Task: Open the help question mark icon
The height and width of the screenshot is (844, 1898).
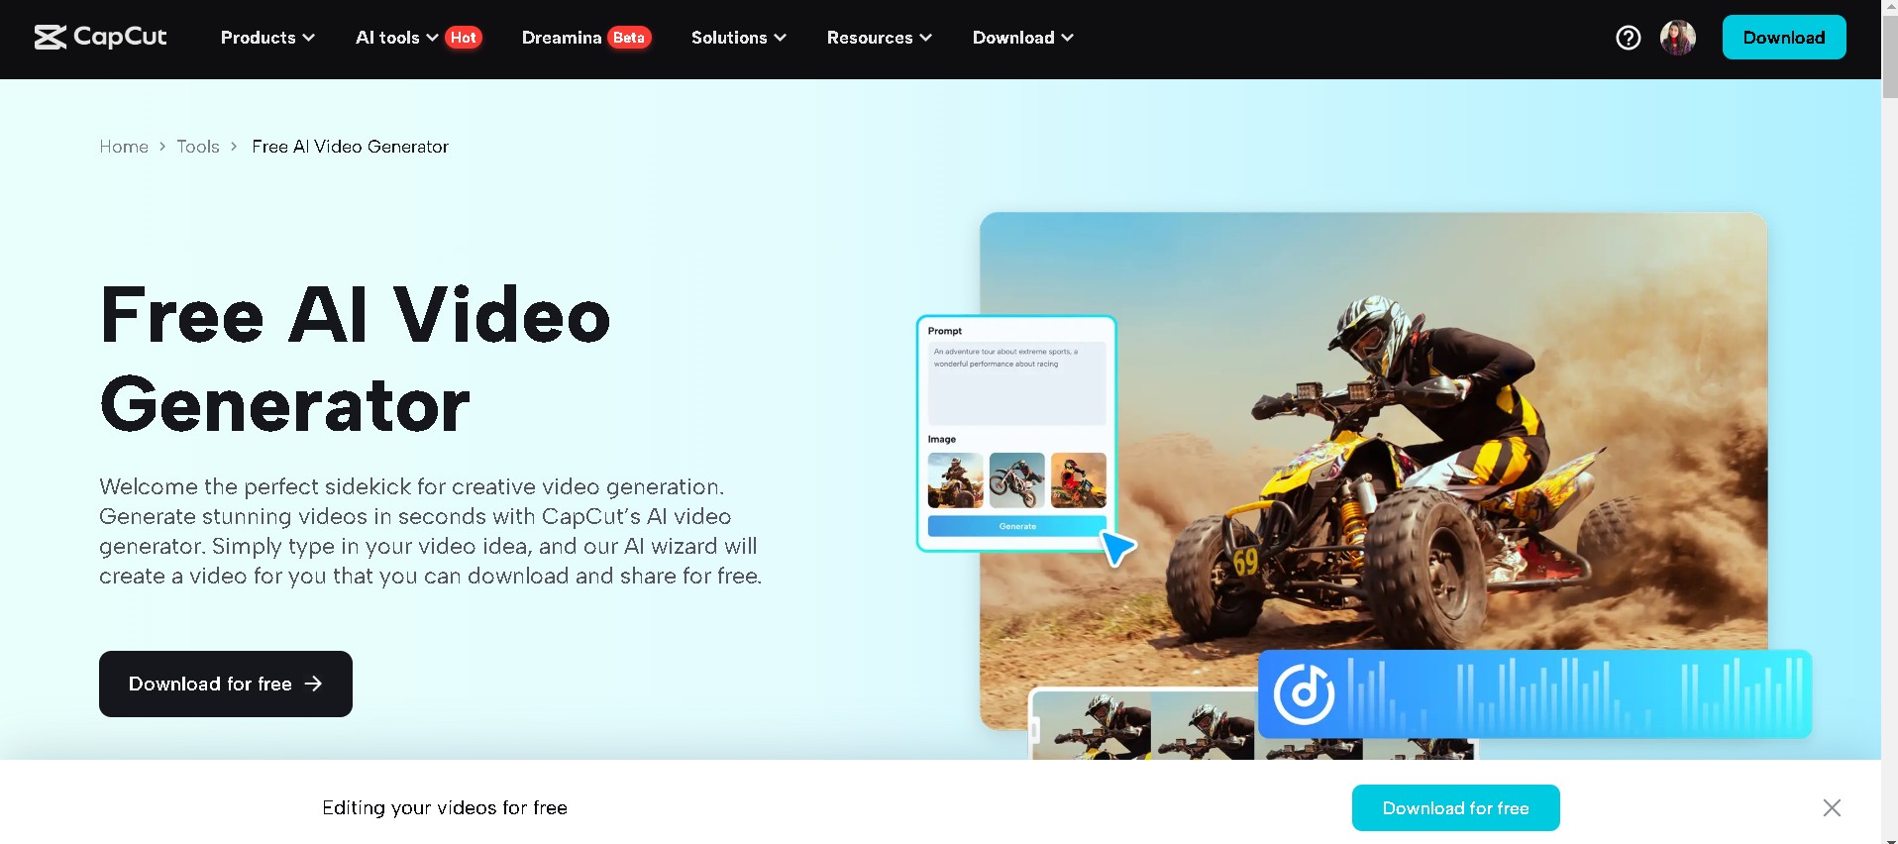Action: pyautogui.click(x=1628, y=38)
